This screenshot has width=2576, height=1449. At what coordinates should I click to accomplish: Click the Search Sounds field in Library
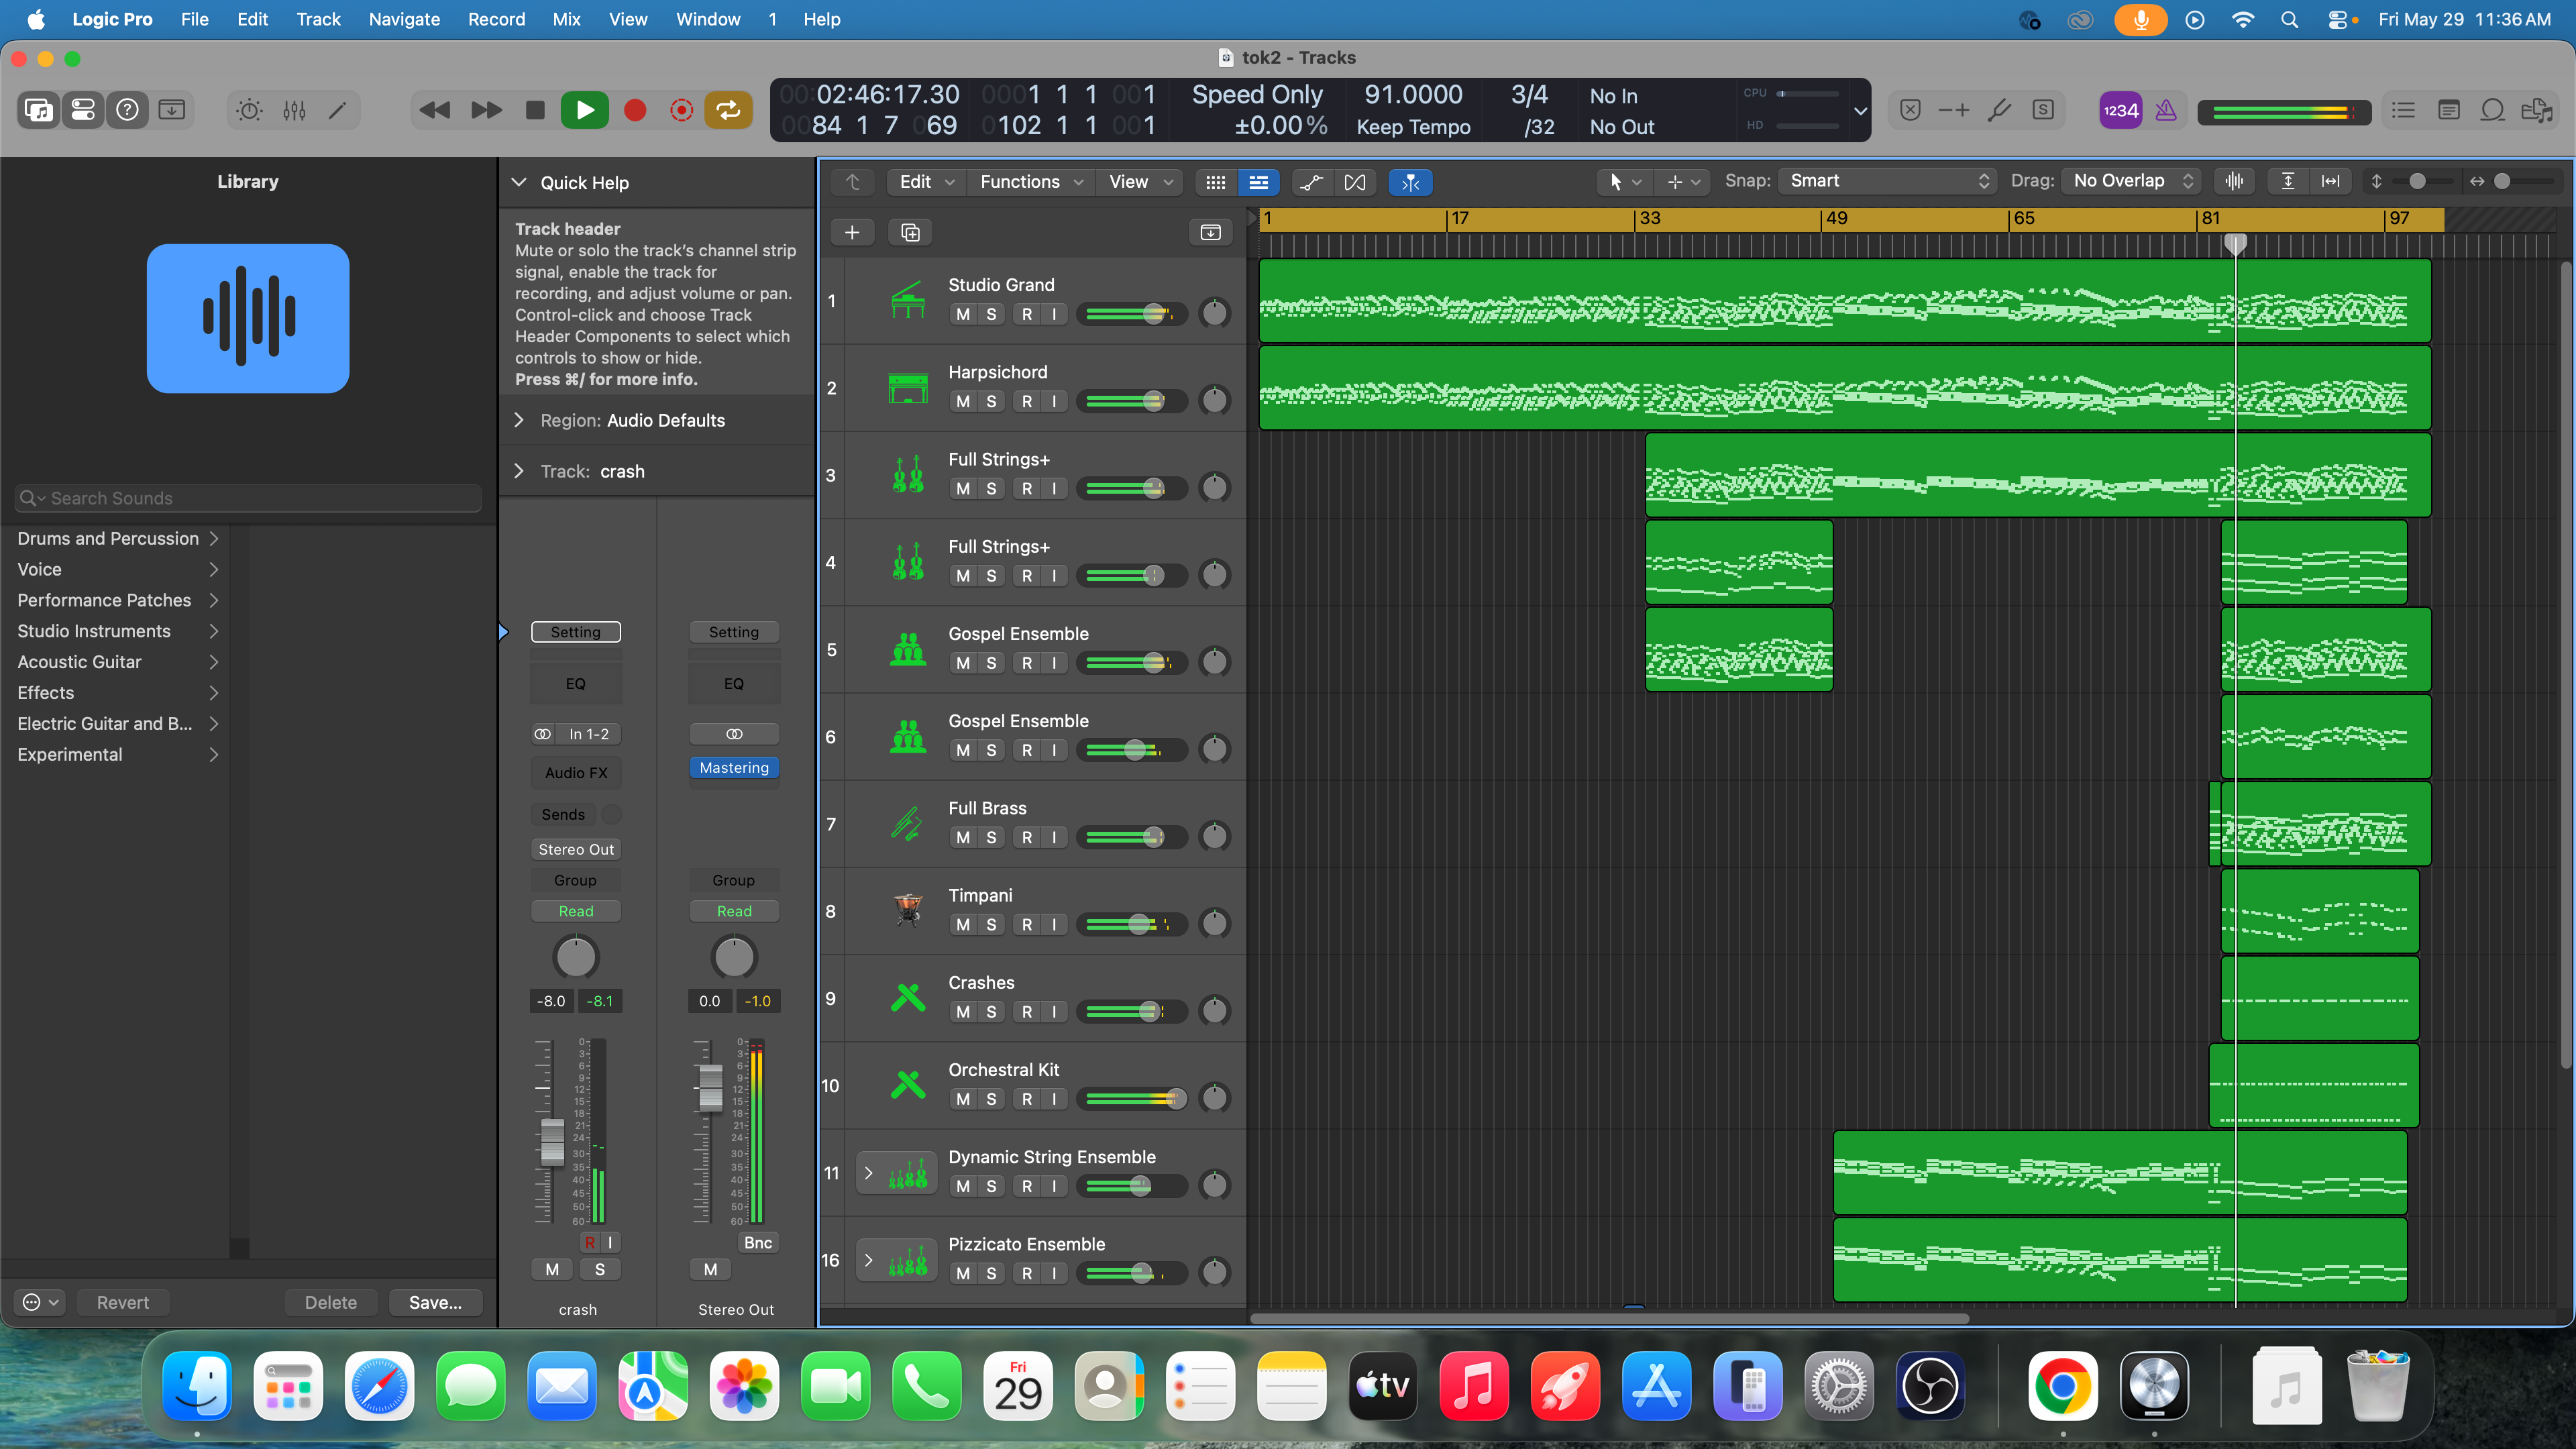click(248, 498)
